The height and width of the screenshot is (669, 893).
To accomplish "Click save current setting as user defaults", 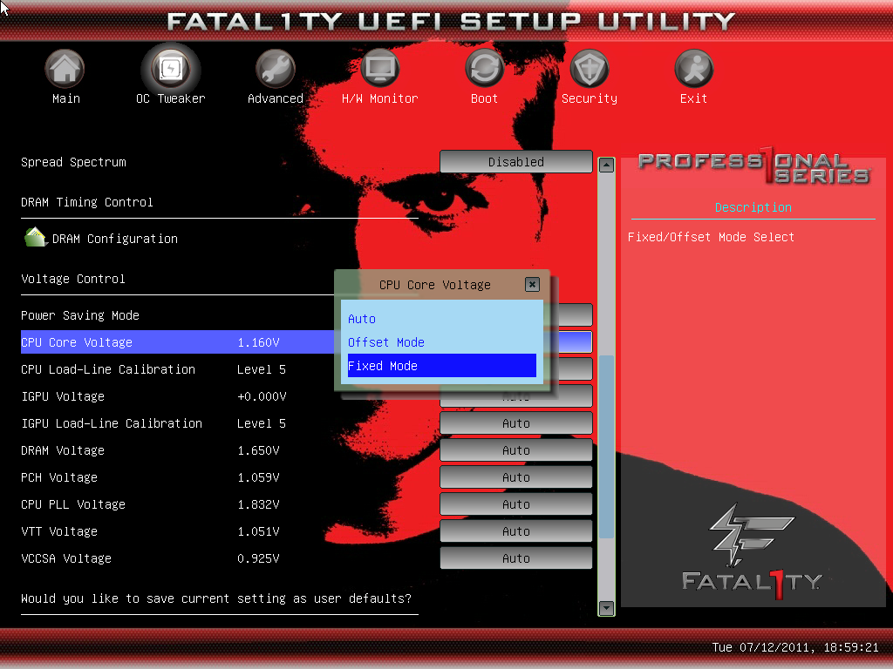I will pyautogui.click(x=216, y=598).
